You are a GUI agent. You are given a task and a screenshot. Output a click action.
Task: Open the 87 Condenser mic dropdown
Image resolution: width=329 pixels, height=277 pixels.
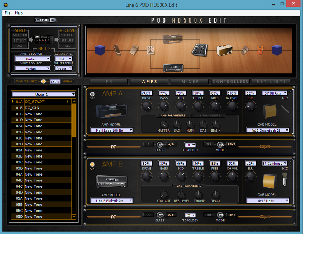click(x=274, y=163)
